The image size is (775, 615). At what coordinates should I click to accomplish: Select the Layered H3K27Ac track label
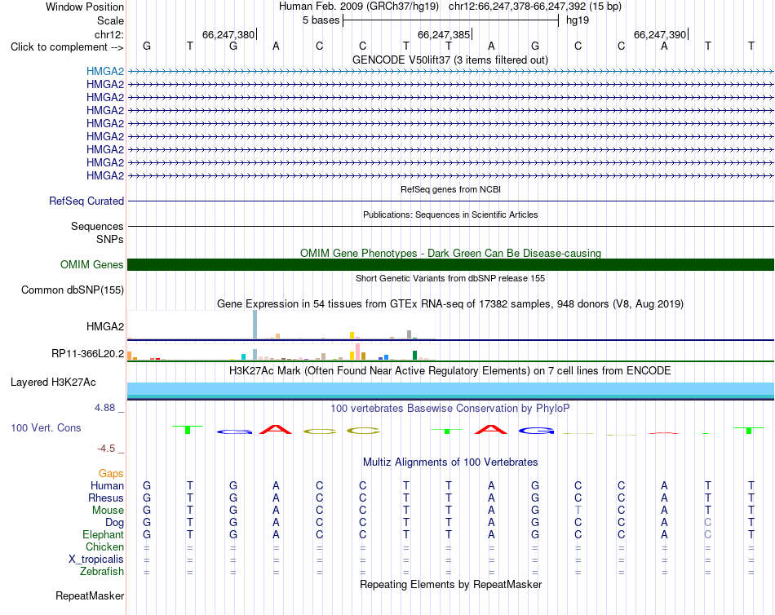(53, 383)
